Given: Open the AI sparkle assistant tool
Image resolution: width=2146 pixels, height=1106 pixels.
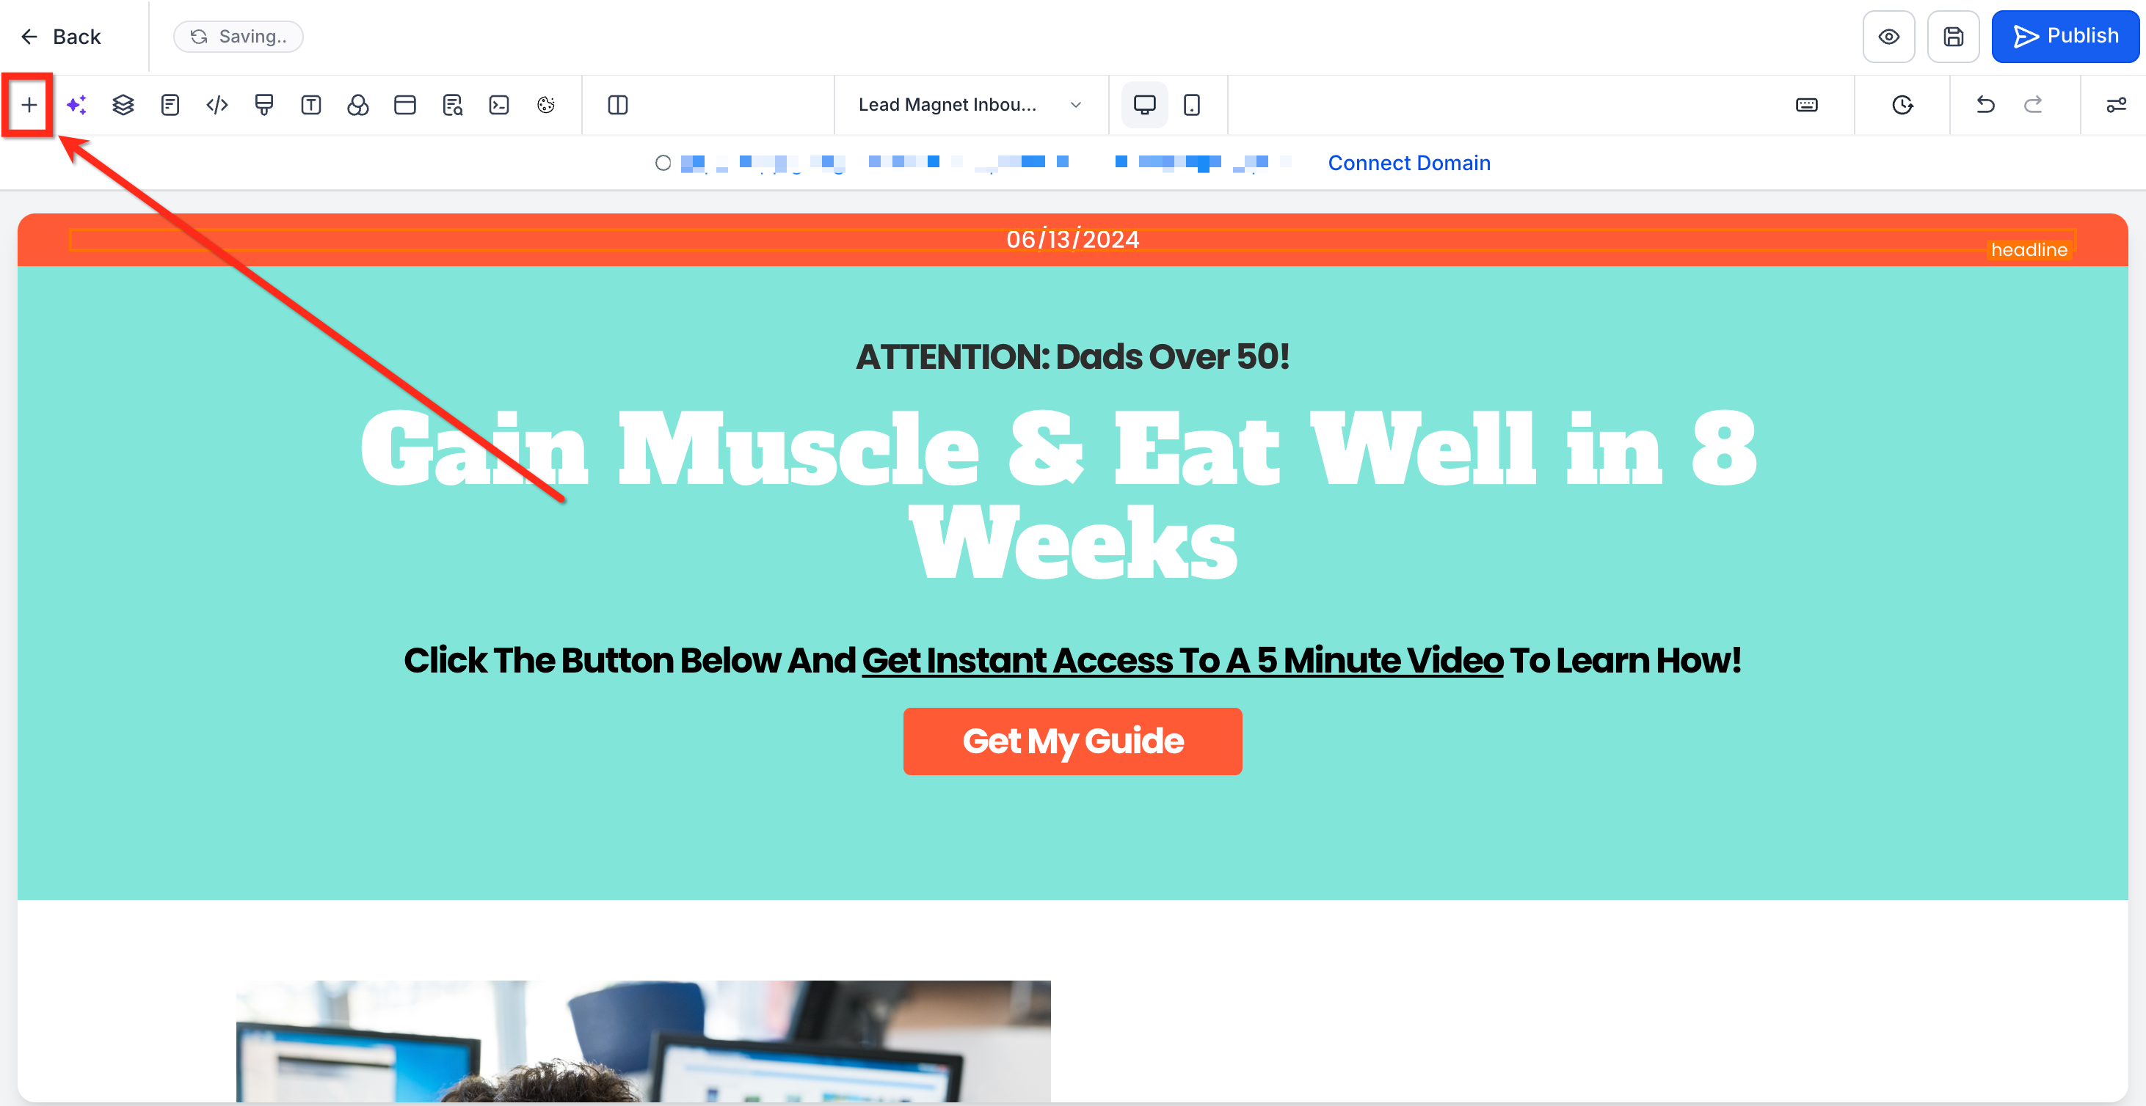Looking at the screenshot, I should pyautogui.click(x=76, y=105).
